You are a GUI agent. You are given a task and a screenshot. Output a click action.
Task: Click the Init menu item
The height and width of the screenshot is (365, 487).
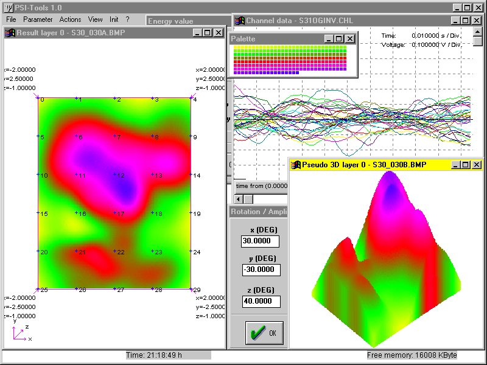[114, 19]
